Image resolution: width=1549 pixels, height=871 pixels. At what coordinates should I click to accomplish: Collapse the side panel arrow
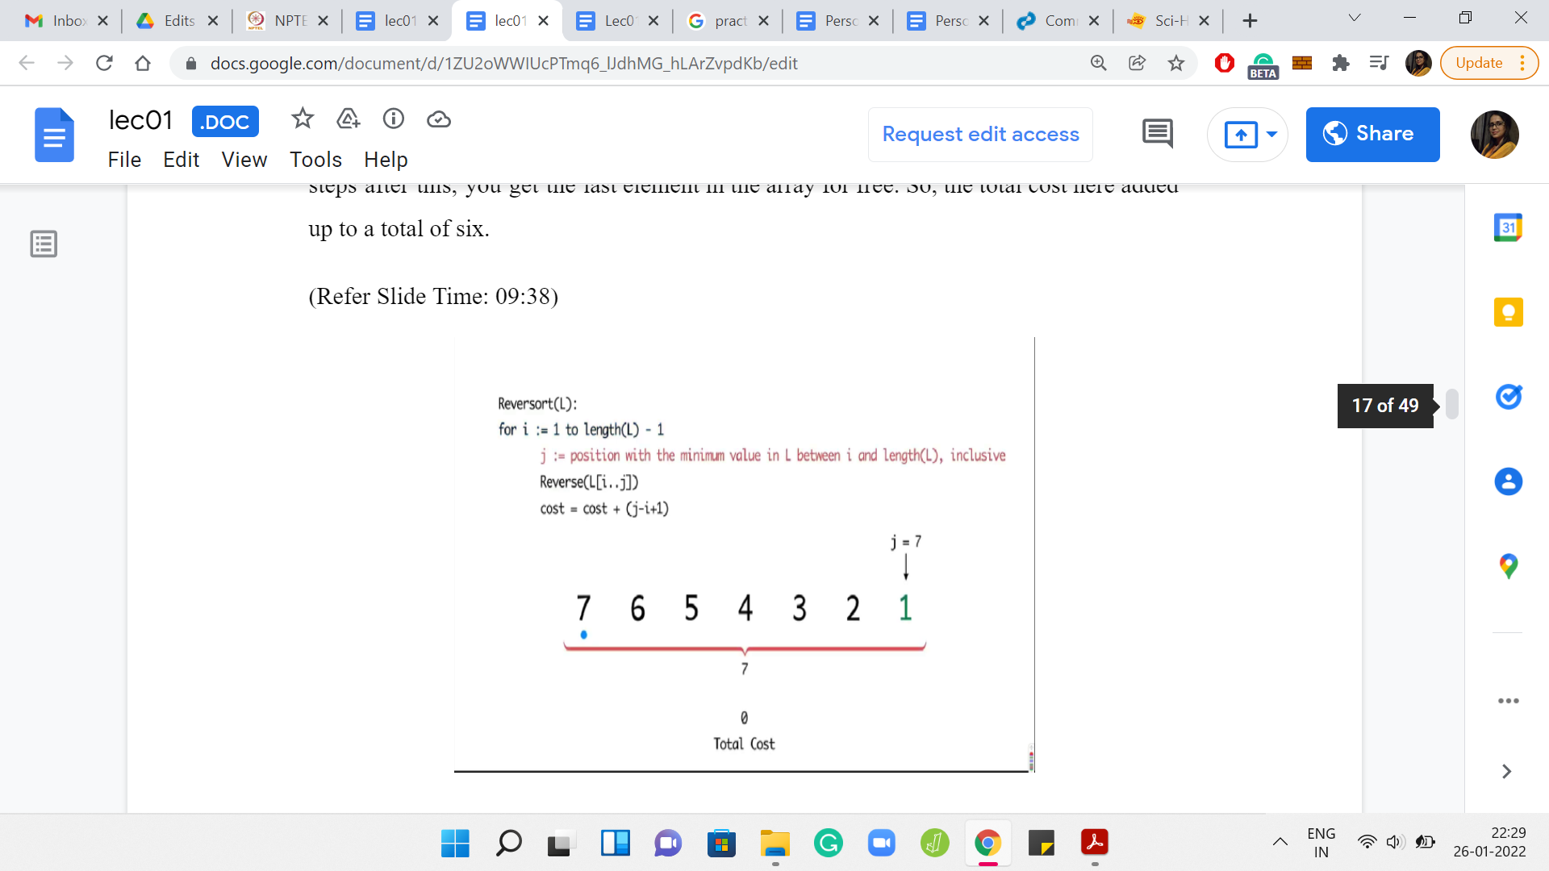(x=1506, y=772)
